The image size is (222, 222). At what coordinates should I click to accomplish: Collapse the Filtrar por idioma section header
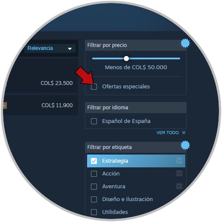135,108
